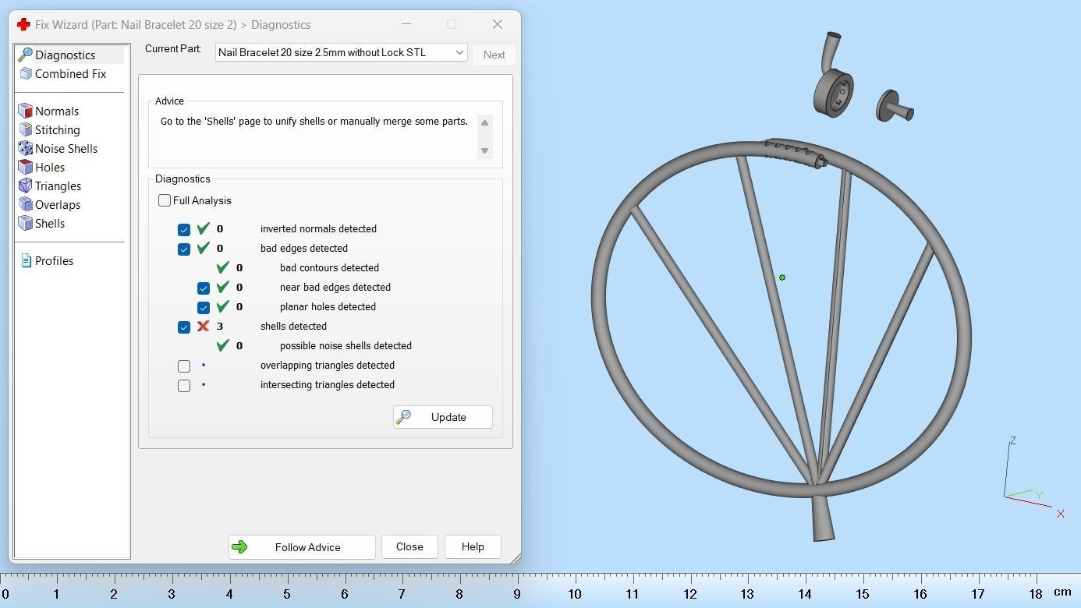Click the Triangles cube icon

click(25, 186)
